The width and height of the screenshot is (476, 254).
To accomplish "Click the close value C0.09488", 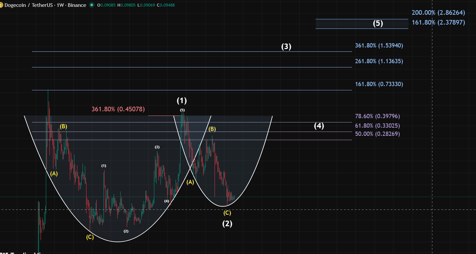I will pos(165,6).
